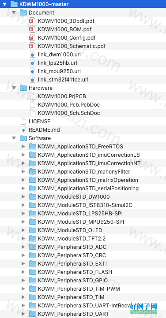
Task: Select the KDWM1000_Schematic.pdf file name
Action: click(x=72, y=46)
